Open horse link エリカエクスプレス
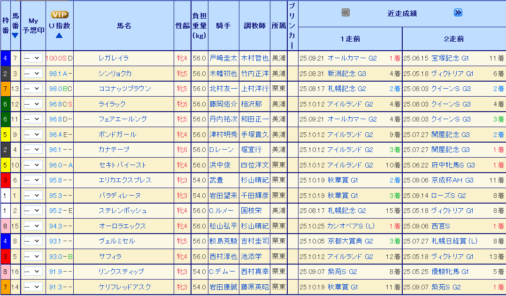The image size is (506, 296). click(125, 180)
